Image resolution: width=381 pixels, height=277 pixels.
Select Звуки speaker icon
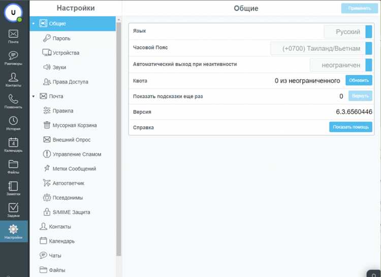coord(47,67)
